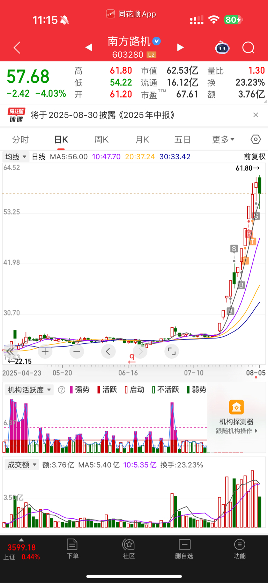The width and height of the screenshot is (268, 583).
Task: Dismiss the 2025年中报 notice banner
Action: tap(256, 115)
